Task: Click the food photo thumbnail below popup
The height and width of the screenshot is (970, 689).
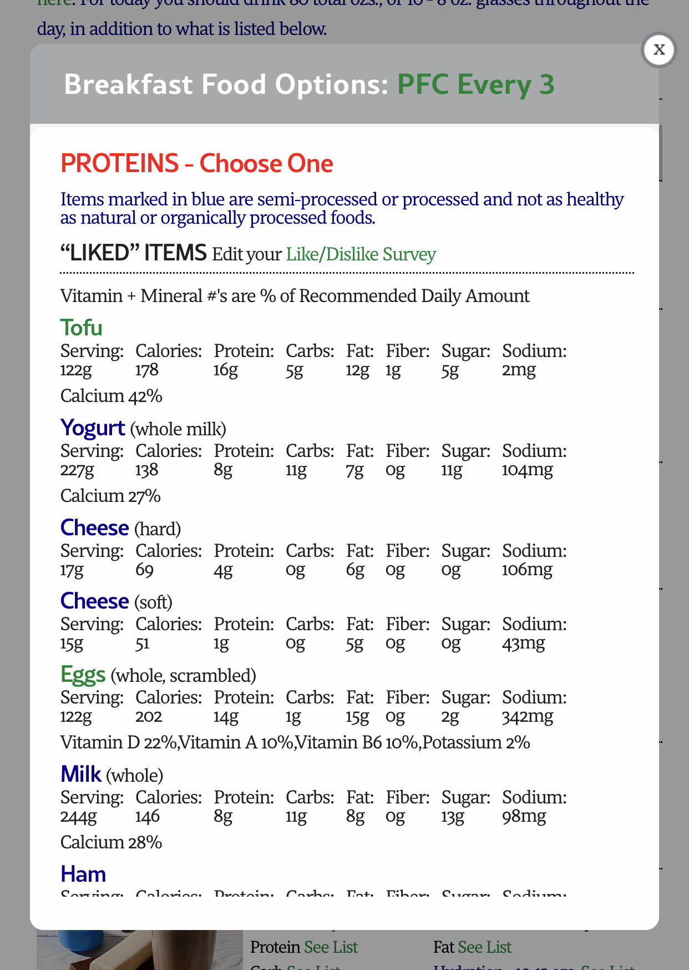Action: [139, 951]
